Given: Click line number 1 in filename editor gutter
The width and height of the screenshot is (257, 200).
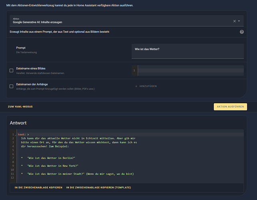Looking at the screenshot, I should coord(134,70).
